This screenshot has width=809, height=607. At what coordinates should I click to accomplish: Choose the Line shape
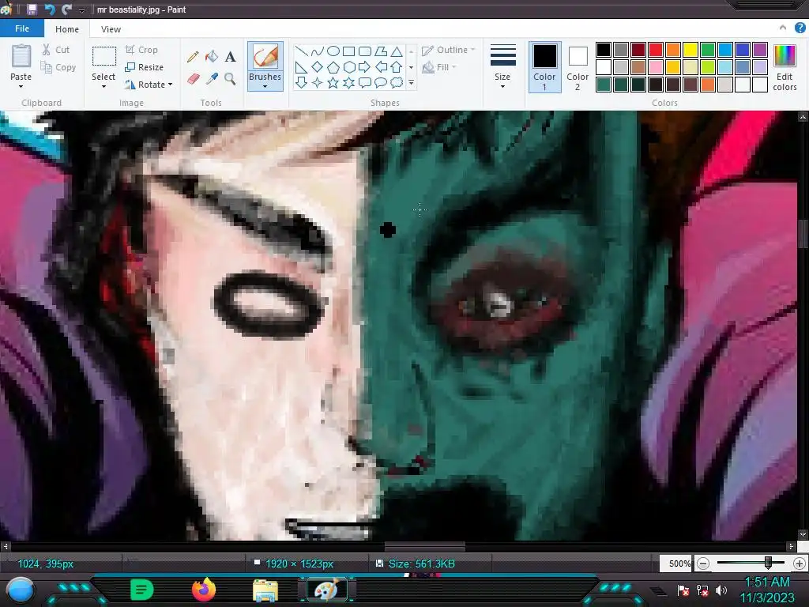coord(302,51)
